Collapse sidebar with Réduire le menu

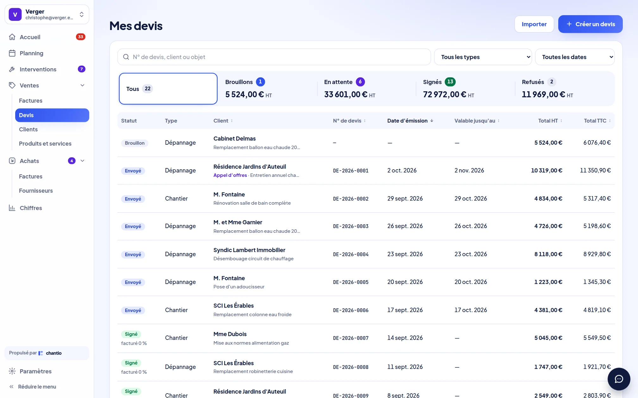[33, 387]
